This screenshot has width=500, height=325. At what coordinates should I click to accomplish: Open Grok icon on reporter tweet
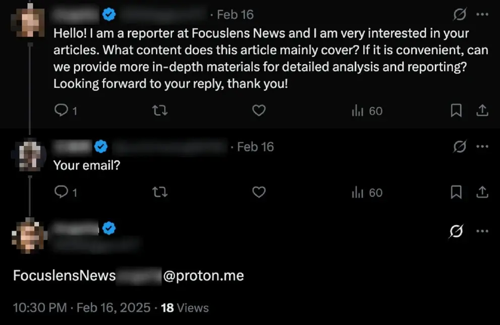pyautogui.click(x=459, y=15)
